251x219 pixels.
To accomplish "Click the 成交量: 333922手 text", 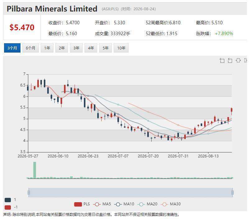I will coord(112,34).
